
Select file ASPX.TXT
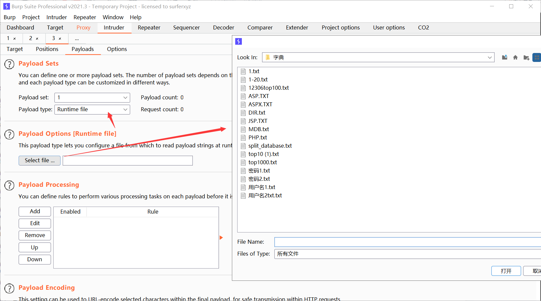pos(260,104)
